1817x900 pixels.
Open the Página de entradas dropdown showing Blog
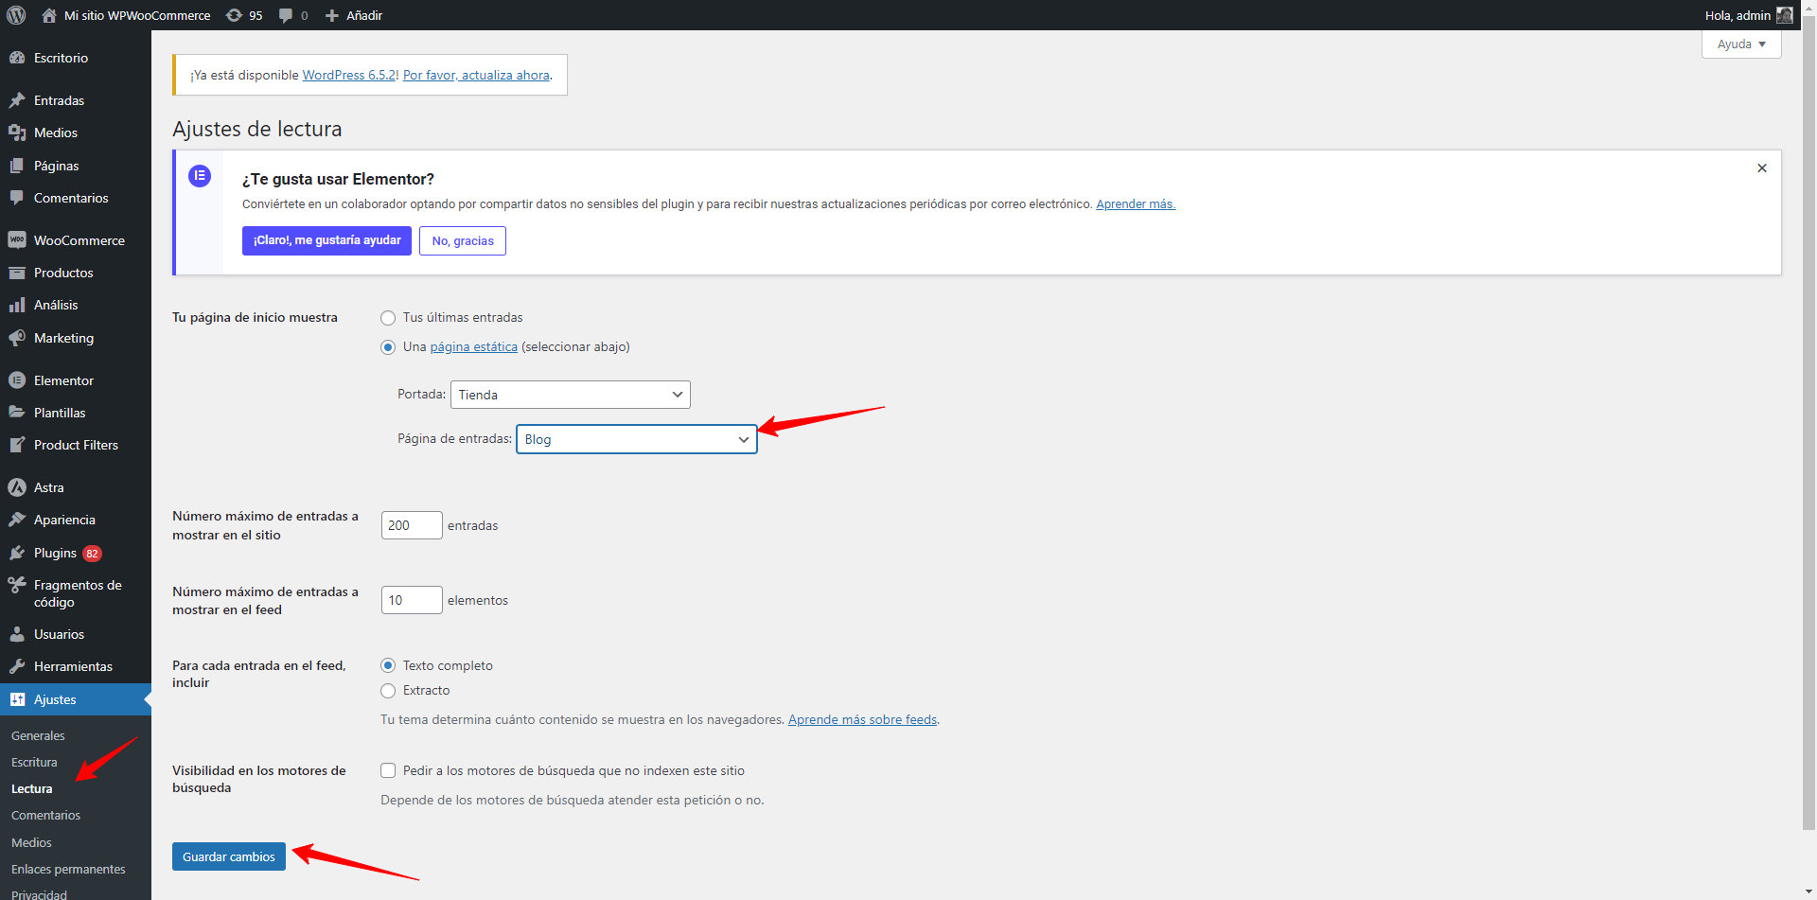[x=636, y=439]
